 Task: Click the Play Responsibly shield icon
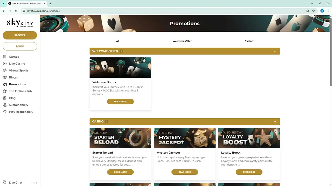(5, 112)
